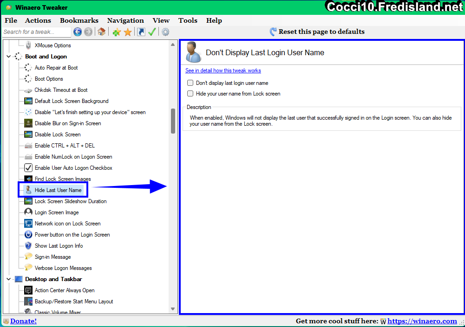Click Backup/Restore Start Menu Layout icon

pyautogui.click(x=28, y=301)
